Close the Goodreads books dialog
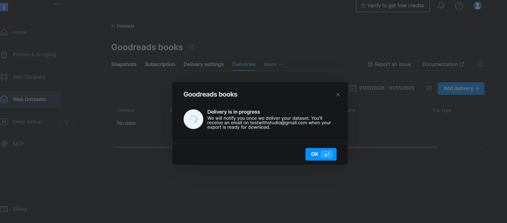Image resolution: width=507 pixels, height=223 pixels. pos(338,95)
